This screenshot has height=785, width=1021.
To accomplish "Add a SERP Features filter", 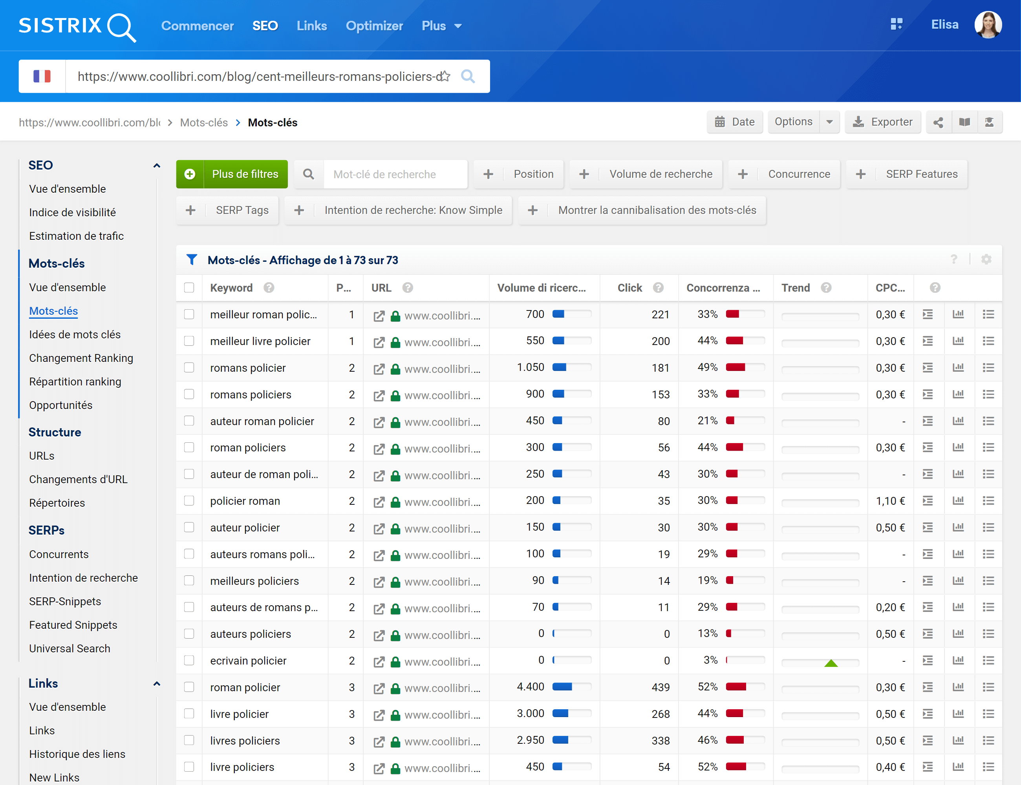I will pos(907,174).
